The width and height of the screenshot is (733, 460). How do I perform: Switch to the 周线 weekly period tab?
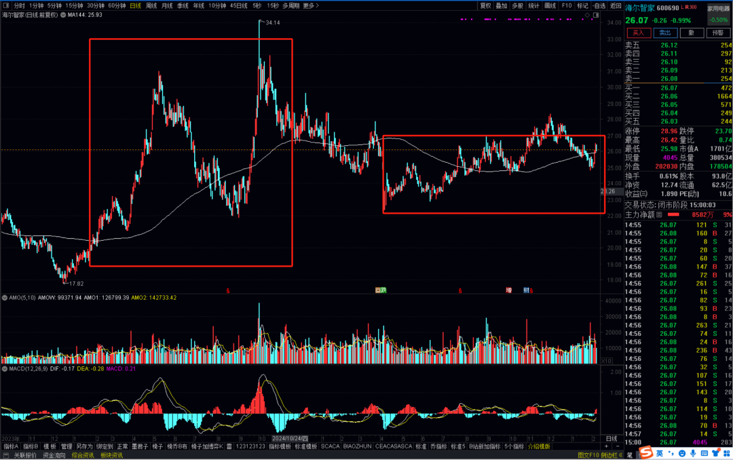(151, 5)
